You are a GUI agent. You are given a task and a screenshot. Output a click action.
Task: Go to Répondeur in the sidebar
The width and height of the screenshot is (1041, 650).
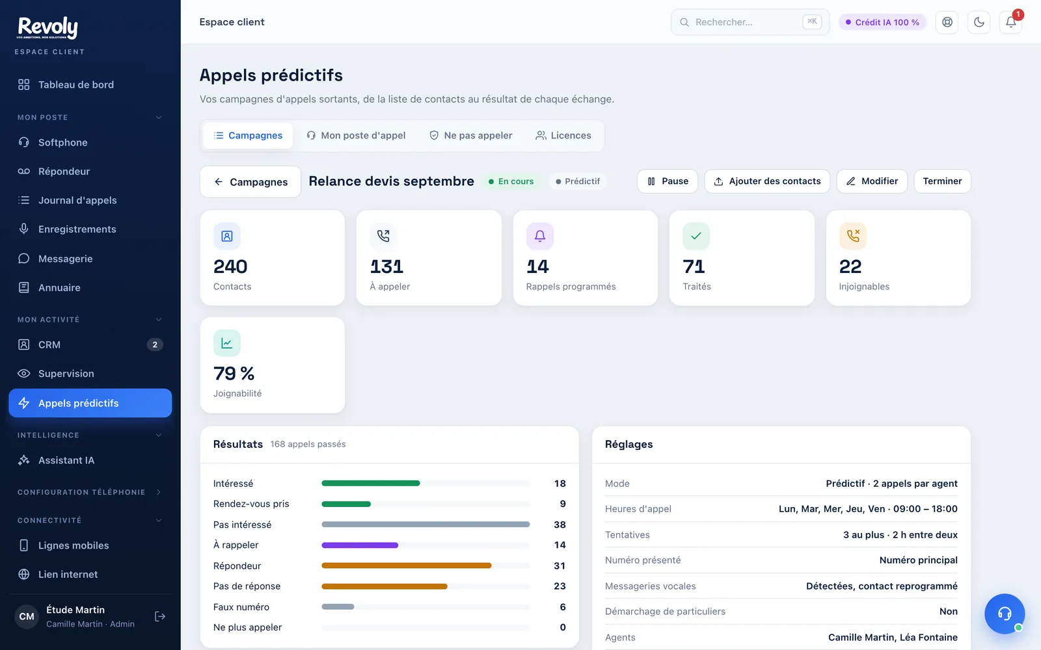90,171
